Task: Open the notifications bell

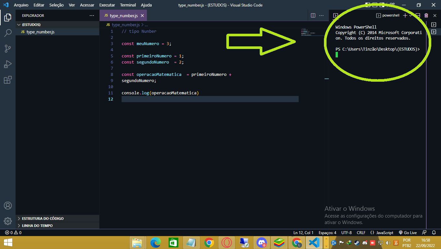Action: (x=434, y=232)
